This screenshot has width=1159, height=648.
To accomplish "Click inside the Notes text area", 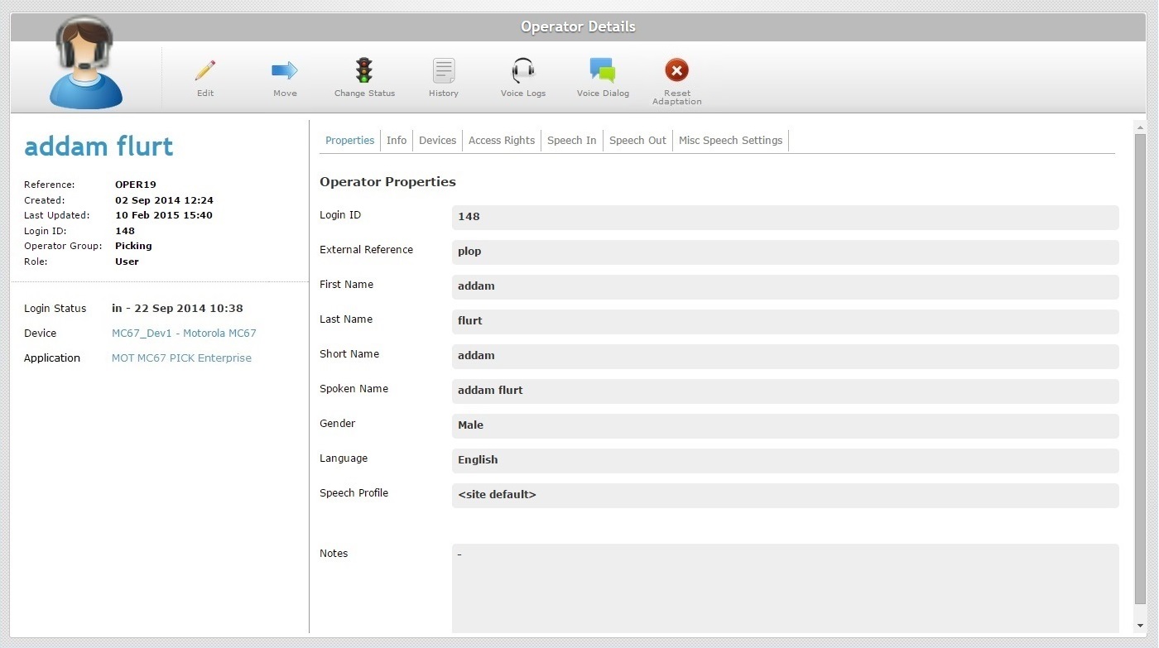I will (785, 588).
